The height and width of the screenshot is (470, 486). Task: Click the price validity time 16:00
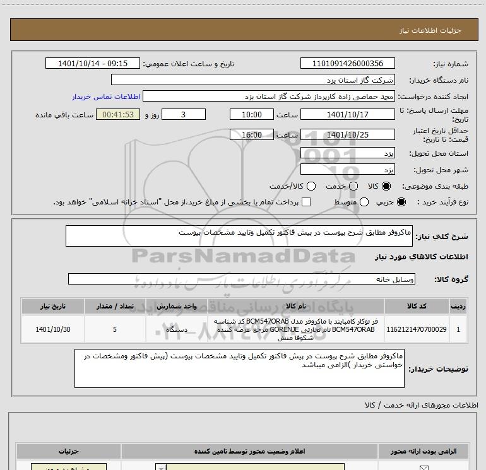(252, 134)
